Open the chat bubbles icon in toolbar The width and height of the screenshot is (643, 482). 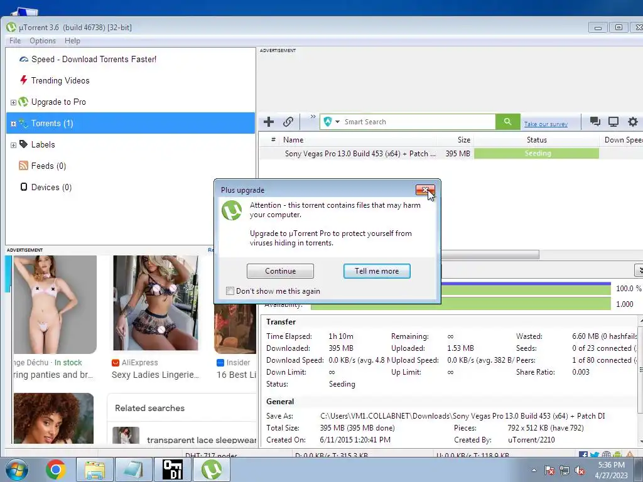(x=595, y=121)
